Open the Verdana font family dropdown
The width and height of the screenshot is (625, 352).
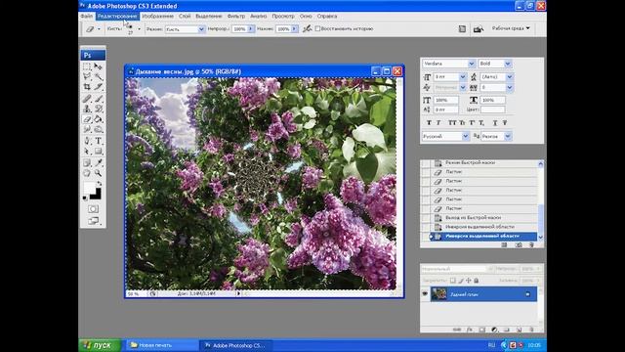(x=471, y=64)
